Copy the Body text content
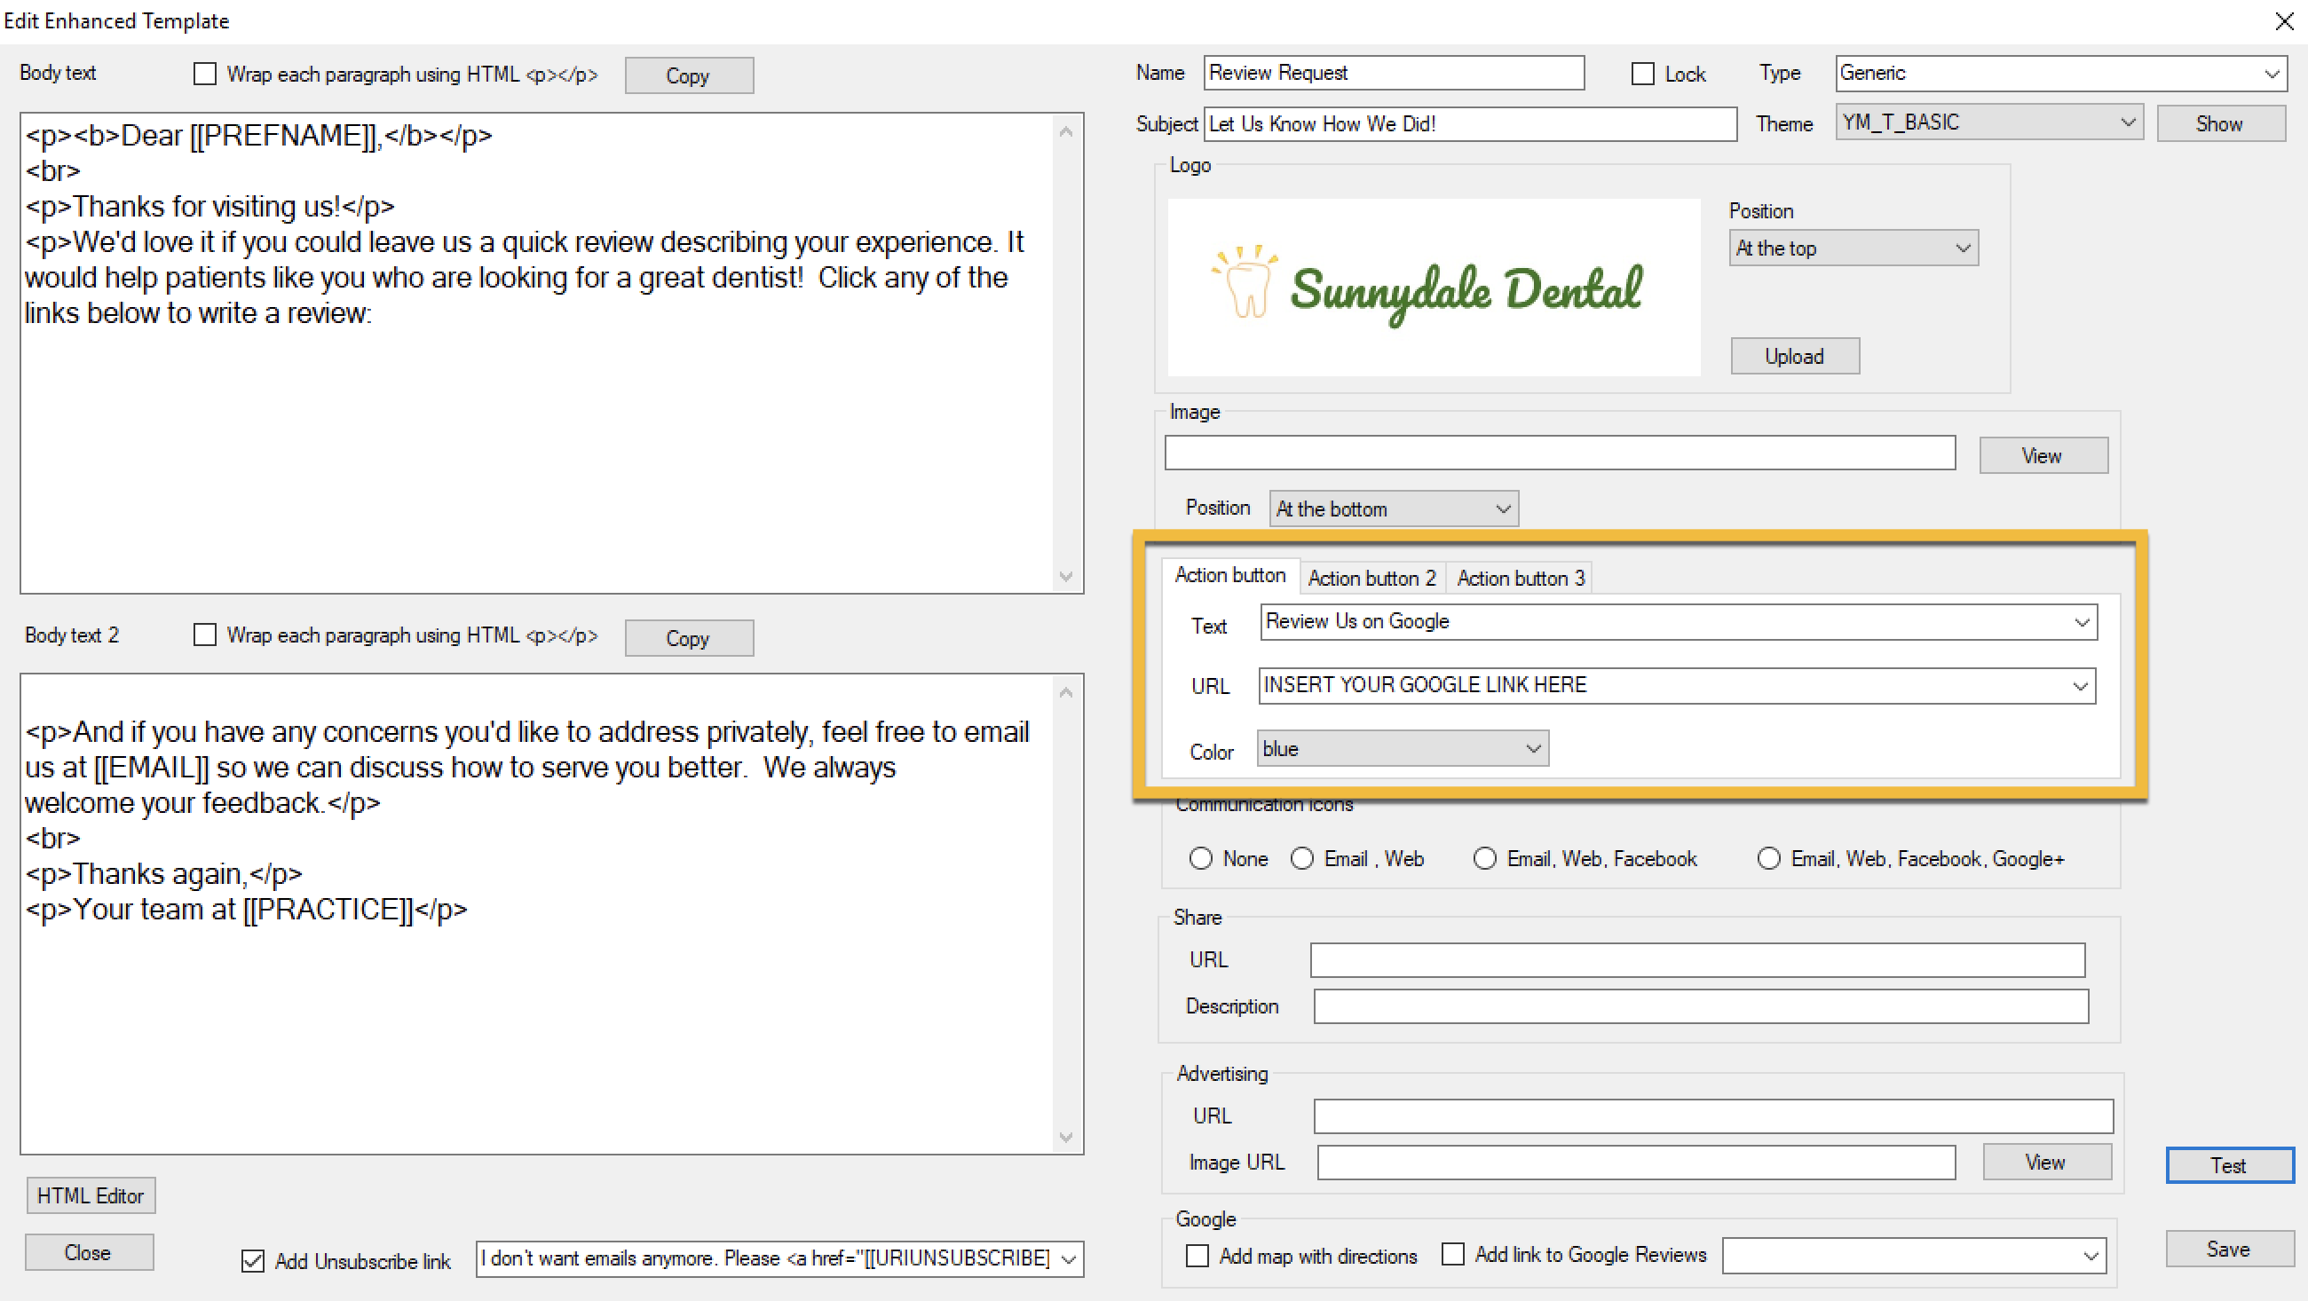Screen dimensions: 2308x1301 coord(688,75)
